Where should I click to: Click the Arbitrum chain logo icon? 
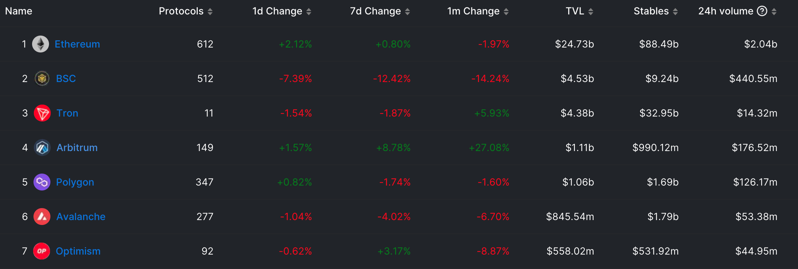pos(42,148)
